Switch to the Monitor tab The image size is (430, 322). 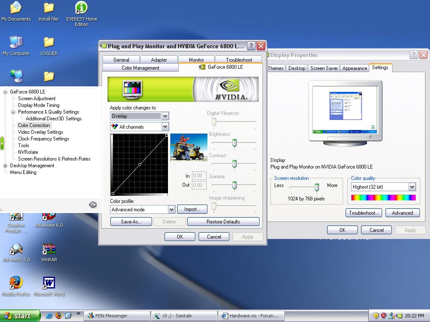pos(197,60)
